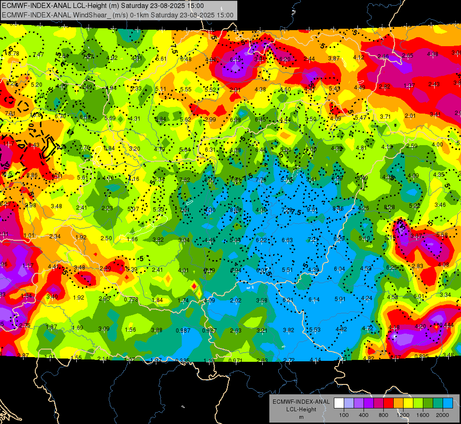
Task: Click the teal legend color box
Action: coord(438,403)
